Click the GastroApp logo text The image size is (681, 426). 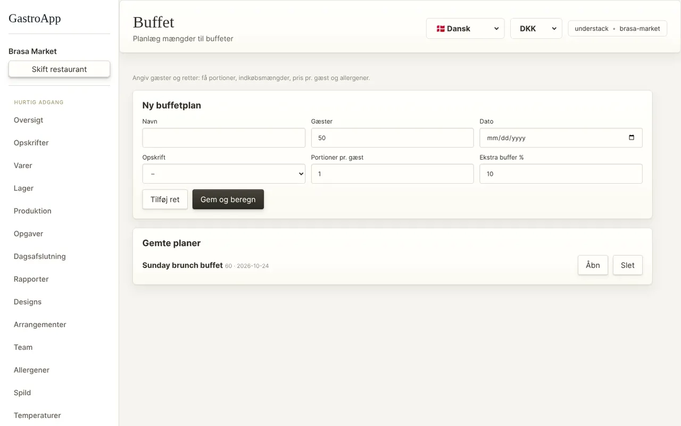(x=35, y=19)
